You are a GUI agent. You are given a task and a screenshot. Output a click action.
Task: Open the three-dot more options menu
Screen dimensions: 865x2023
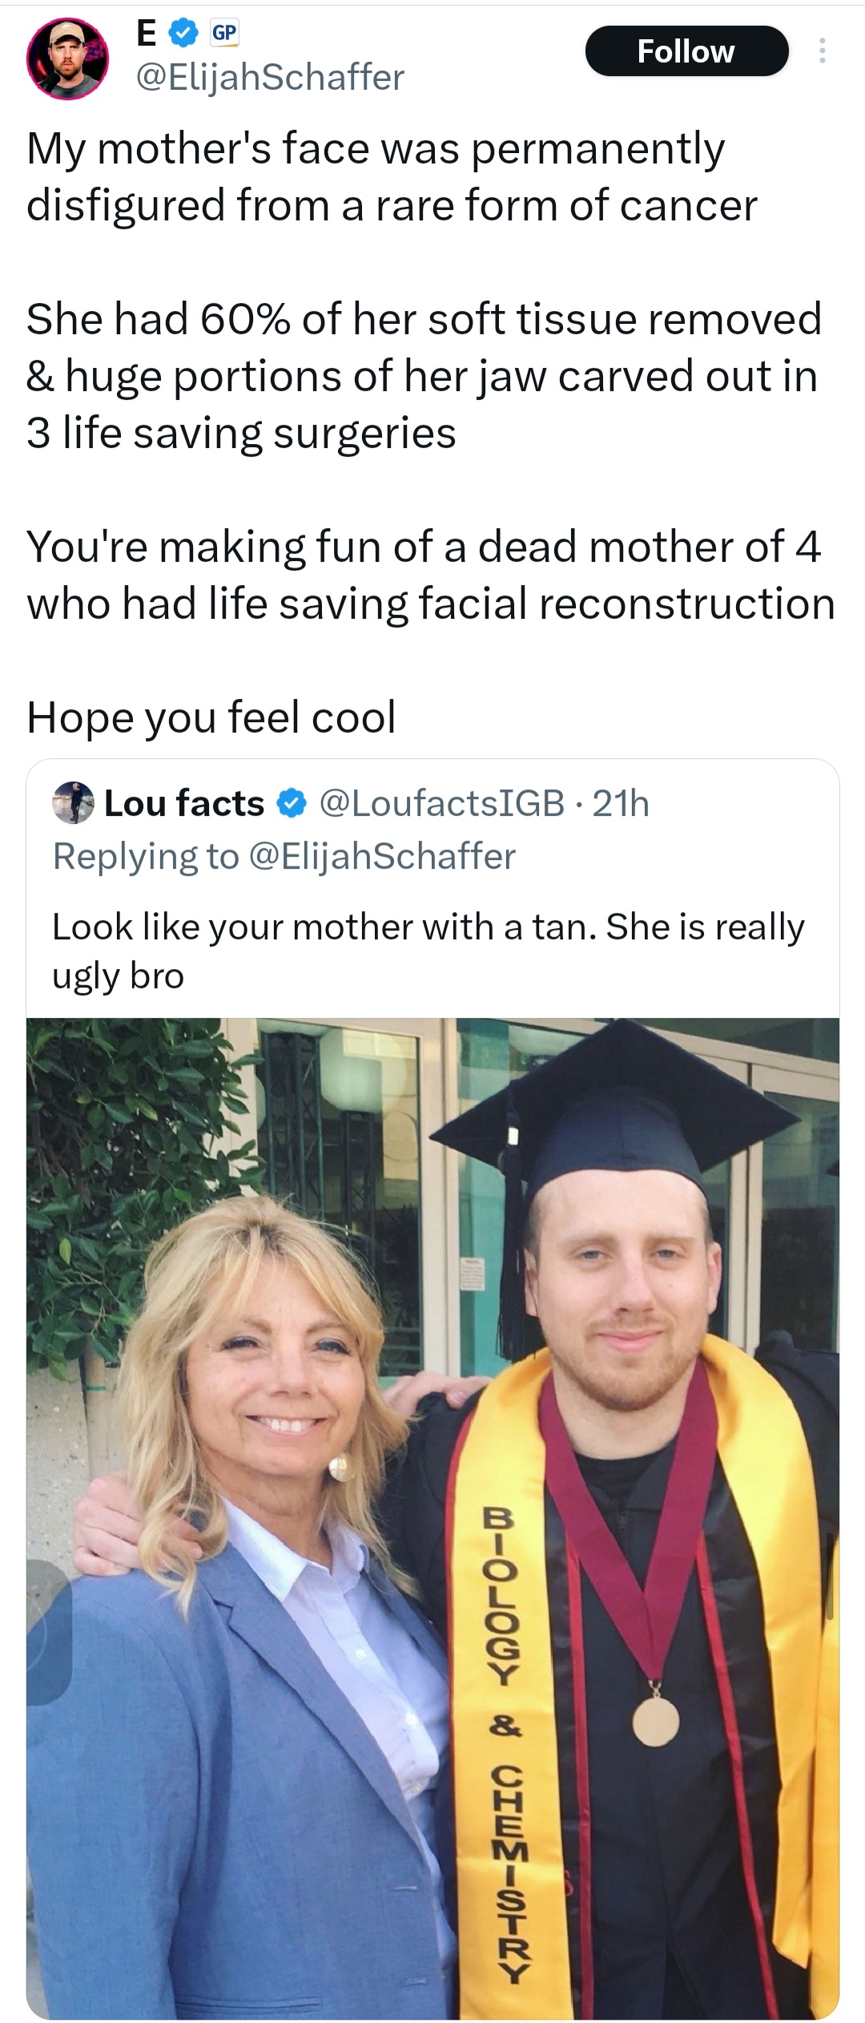coord(821,51)
